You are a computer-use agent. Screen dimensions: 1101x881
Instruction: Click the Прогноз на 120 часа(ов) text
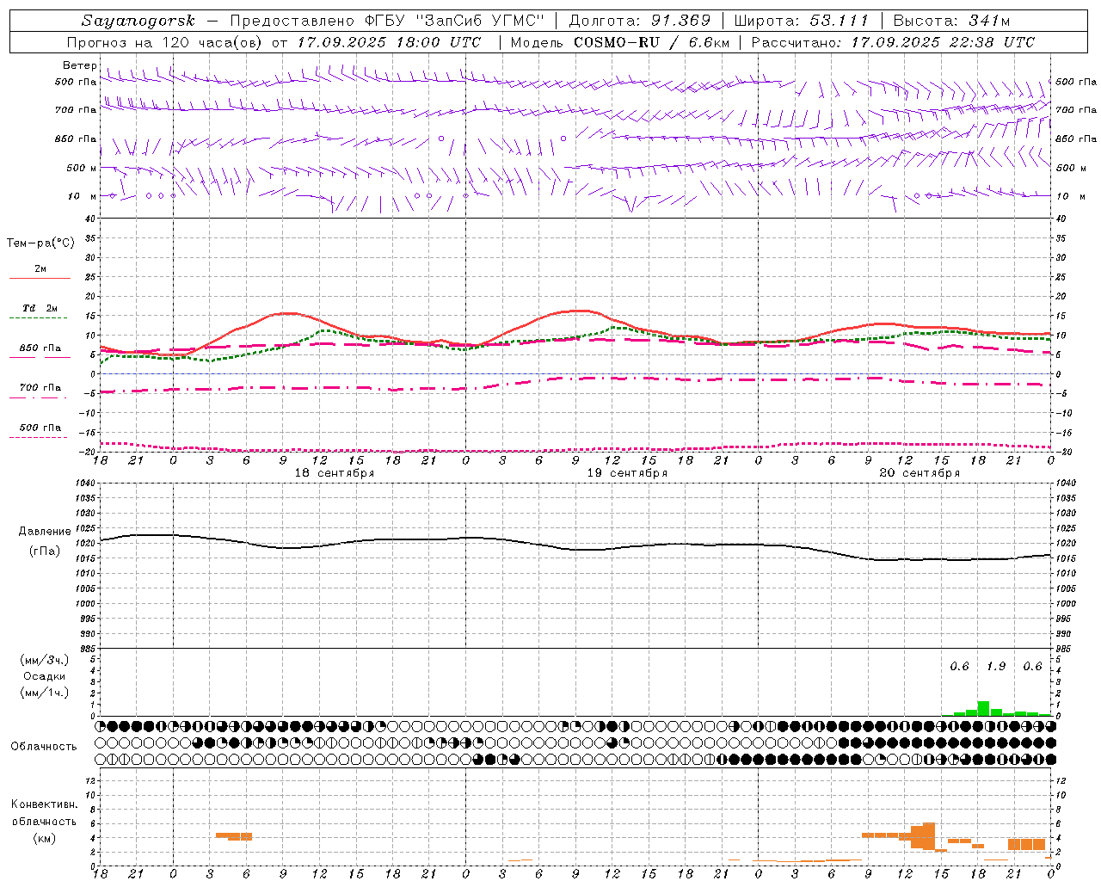tap(165, 42)
